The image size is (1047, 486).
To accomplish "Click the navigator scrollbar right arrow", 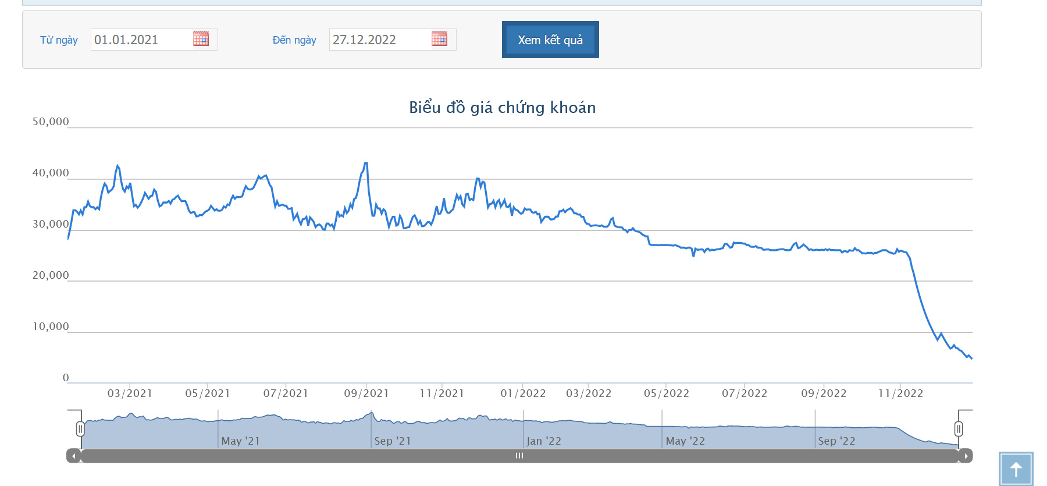I will (x=966, y=456).
